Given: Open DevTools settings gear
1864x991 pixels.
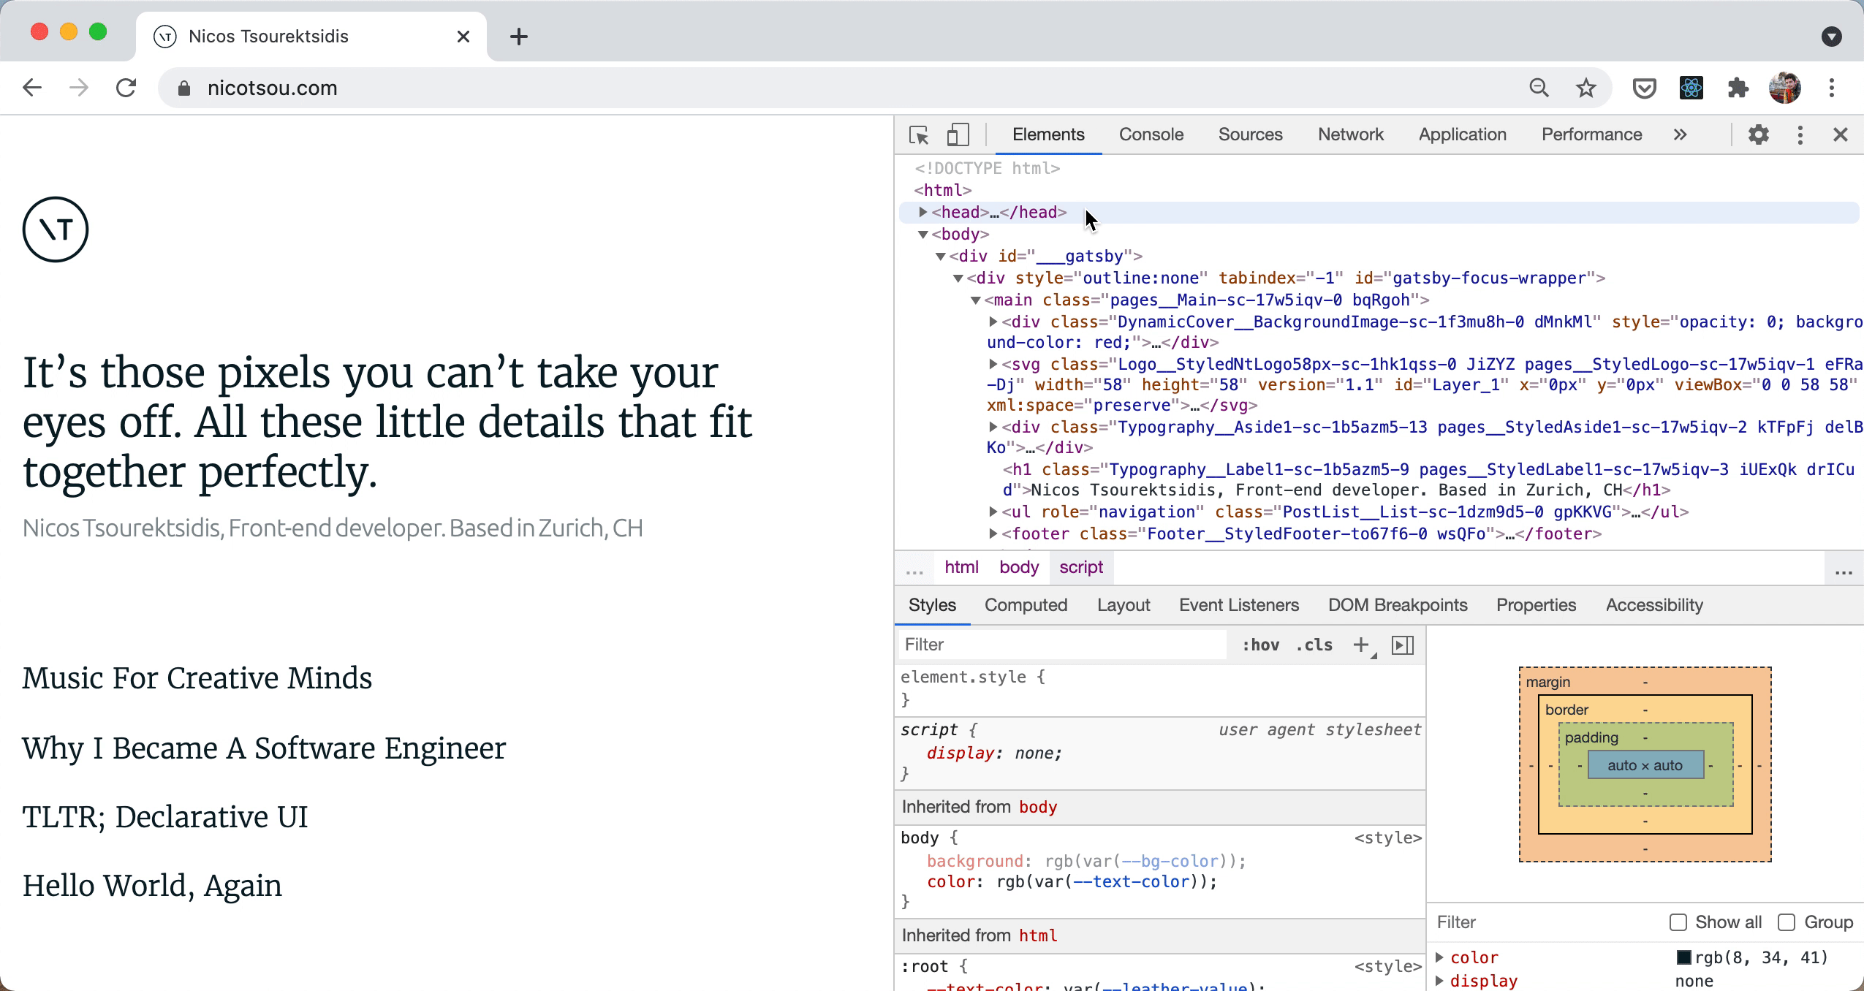Looking at the screenshot, I should pyautogui.click(x=1758, y=135).
